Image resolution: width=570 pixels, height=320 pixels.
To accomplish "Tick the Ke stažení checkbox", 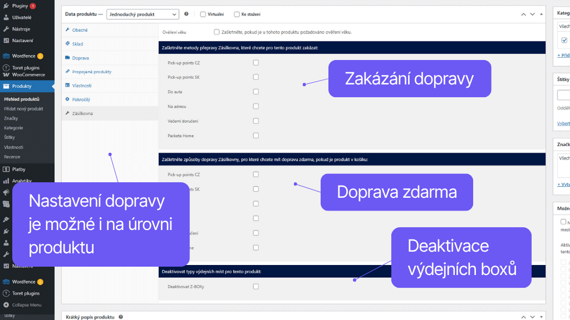I will point(237,14).
